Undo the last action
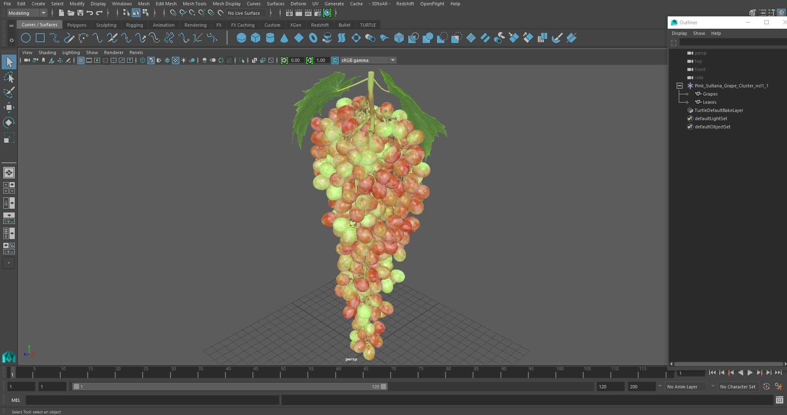Screen dimensions: 787x415 [90, 13]
